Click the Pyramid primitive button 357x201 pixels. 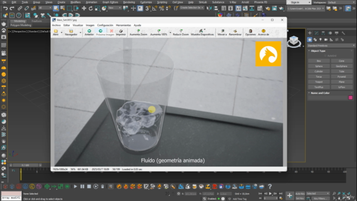click(341, 77)
